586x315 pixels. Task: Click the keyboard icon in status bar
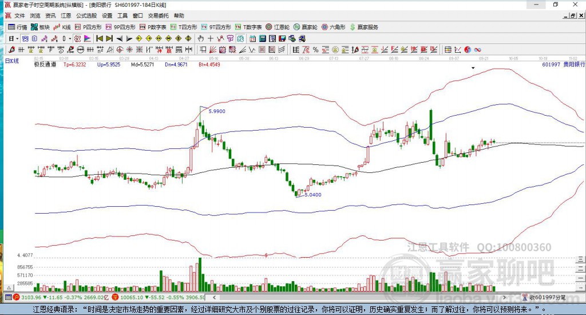pyautogui.click(x=8, y=297)
